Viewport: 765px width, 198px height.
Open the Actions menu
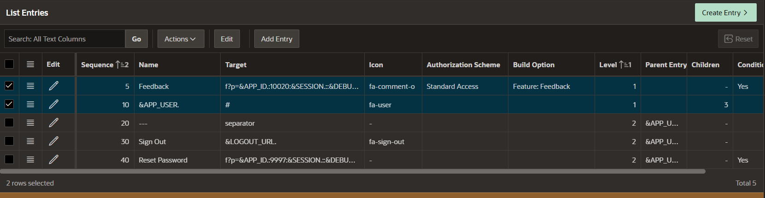coord(181,39)
